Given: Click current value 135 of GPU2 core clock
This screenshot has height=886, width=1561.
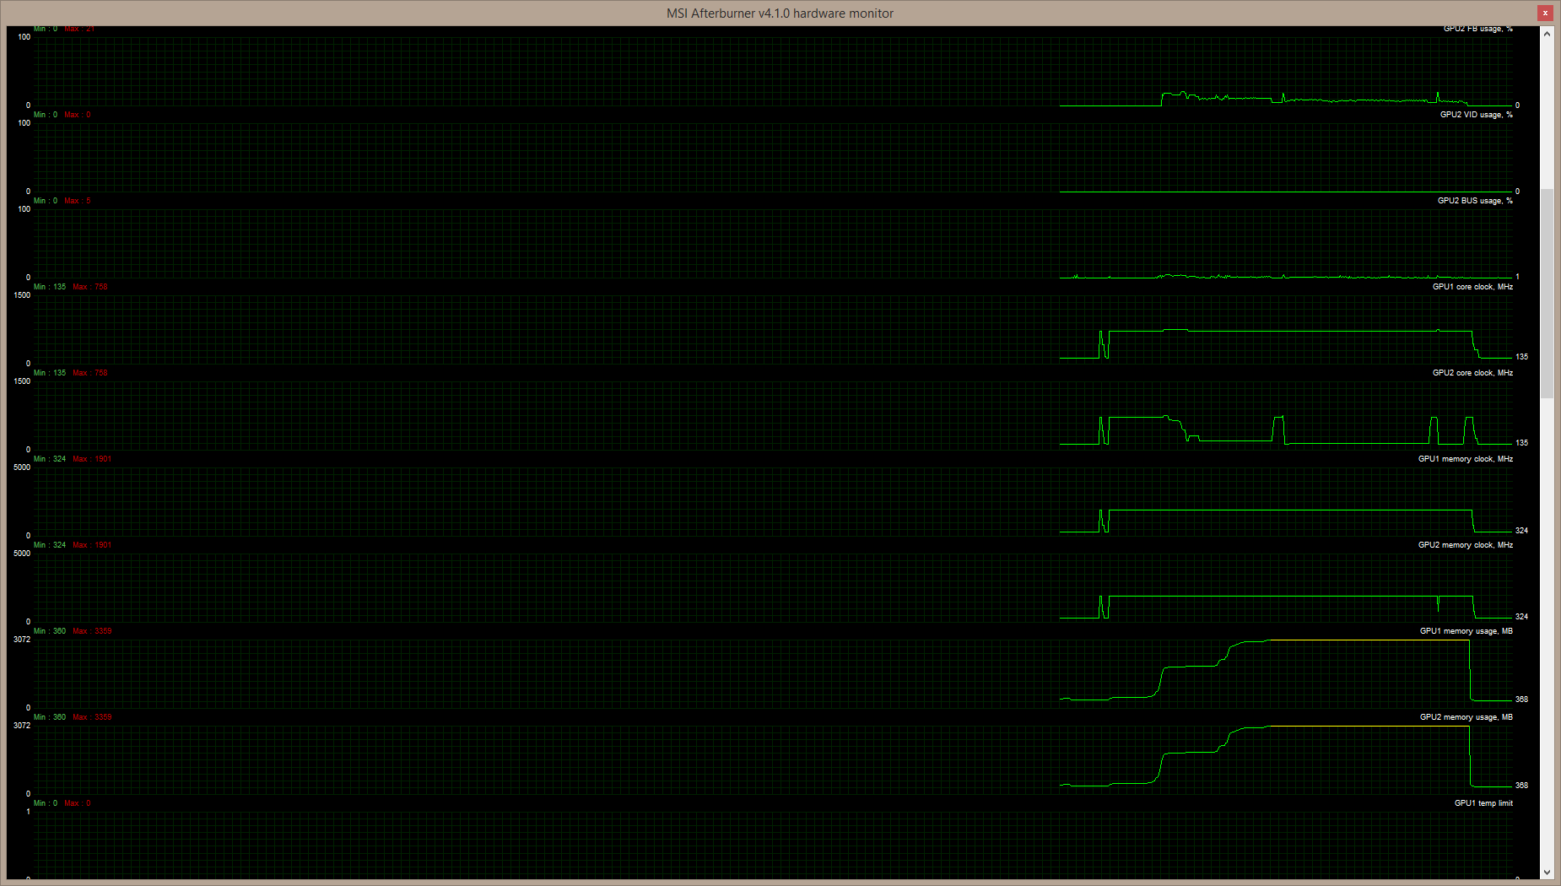Looking at the screenshot, I should [1521, 443].
